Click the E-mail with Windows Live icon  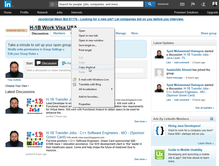[x=75, y=79]
